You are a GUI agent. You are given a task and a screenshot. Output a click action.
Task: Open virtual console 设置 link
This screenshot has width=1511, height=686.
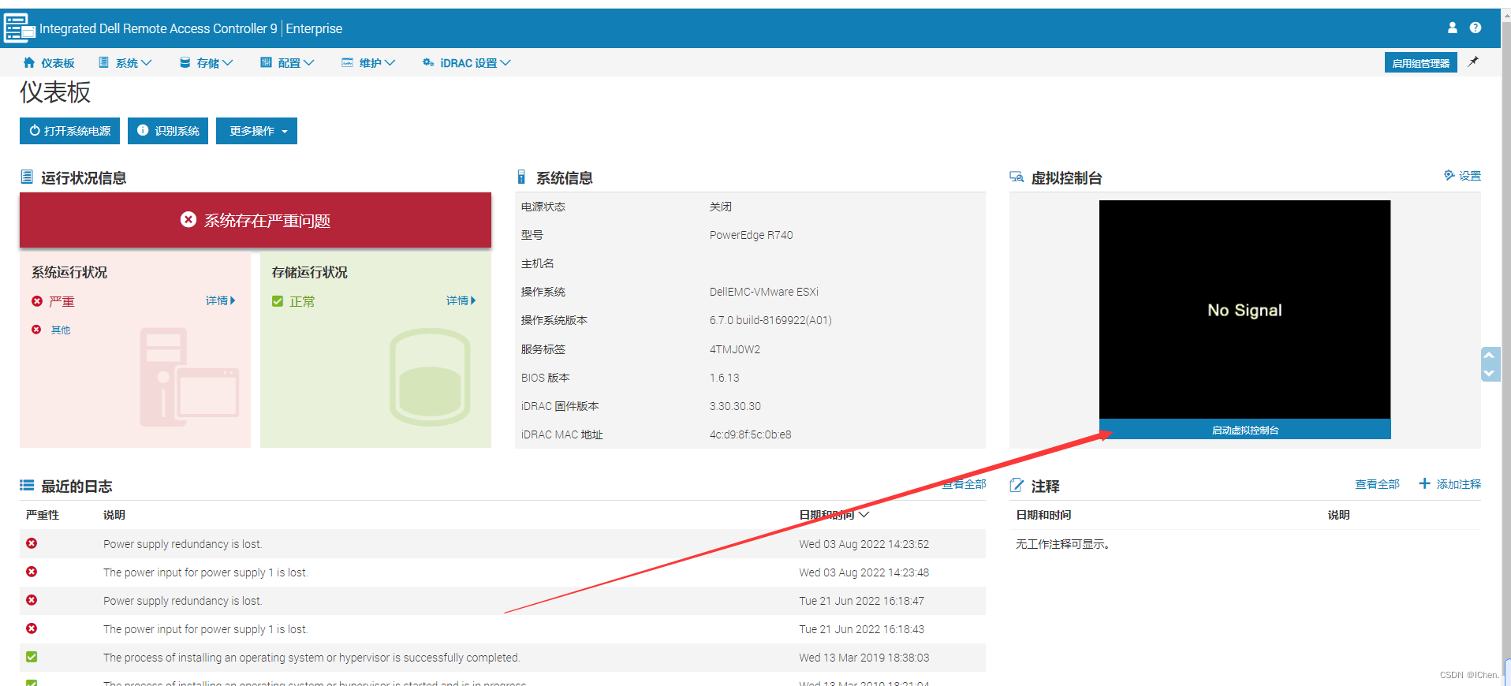tap(1462, 176)
